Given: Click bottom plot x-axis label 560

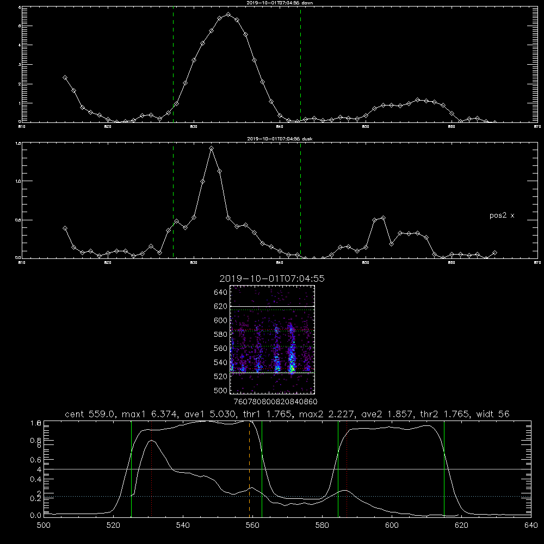Looking at the screenshot, I should (x=252, y=526).
